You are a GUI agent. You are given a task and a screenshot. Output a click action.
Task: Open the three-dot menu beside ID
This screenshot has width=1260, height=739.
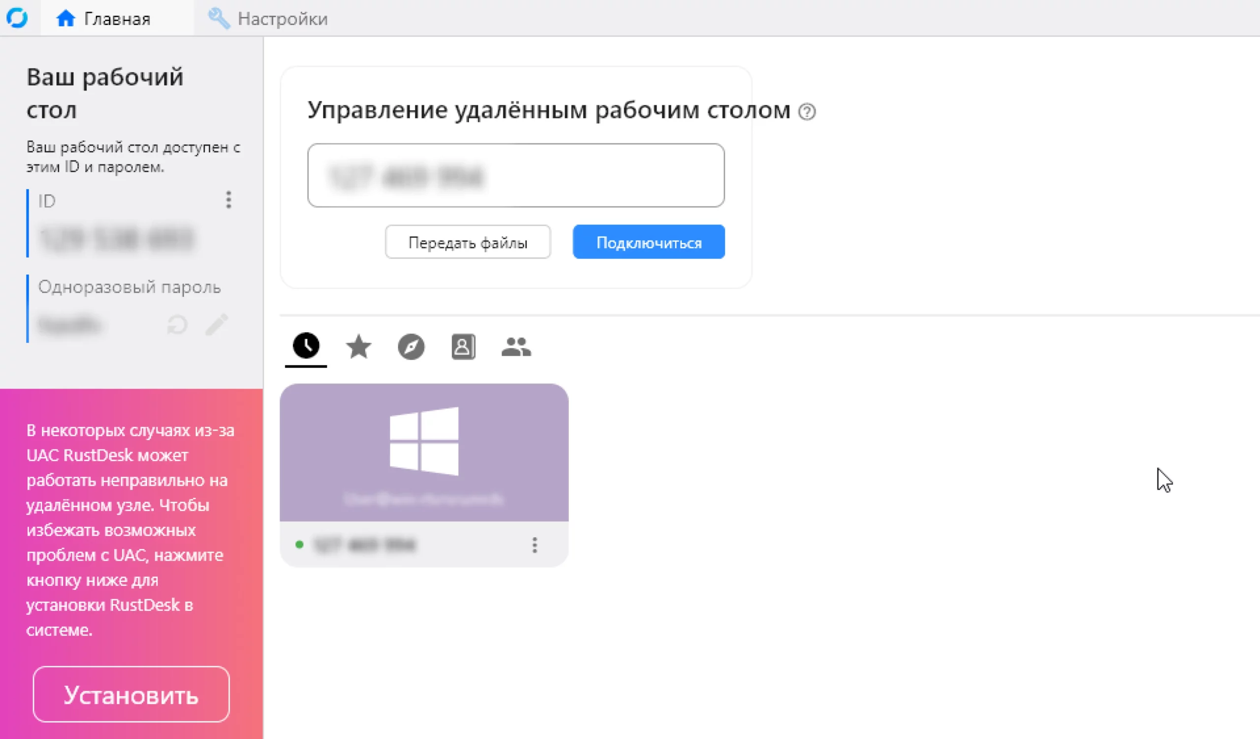tap(228, 199)
